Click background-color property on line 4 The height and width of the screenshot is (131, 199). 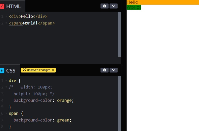[x=33, y=100]
